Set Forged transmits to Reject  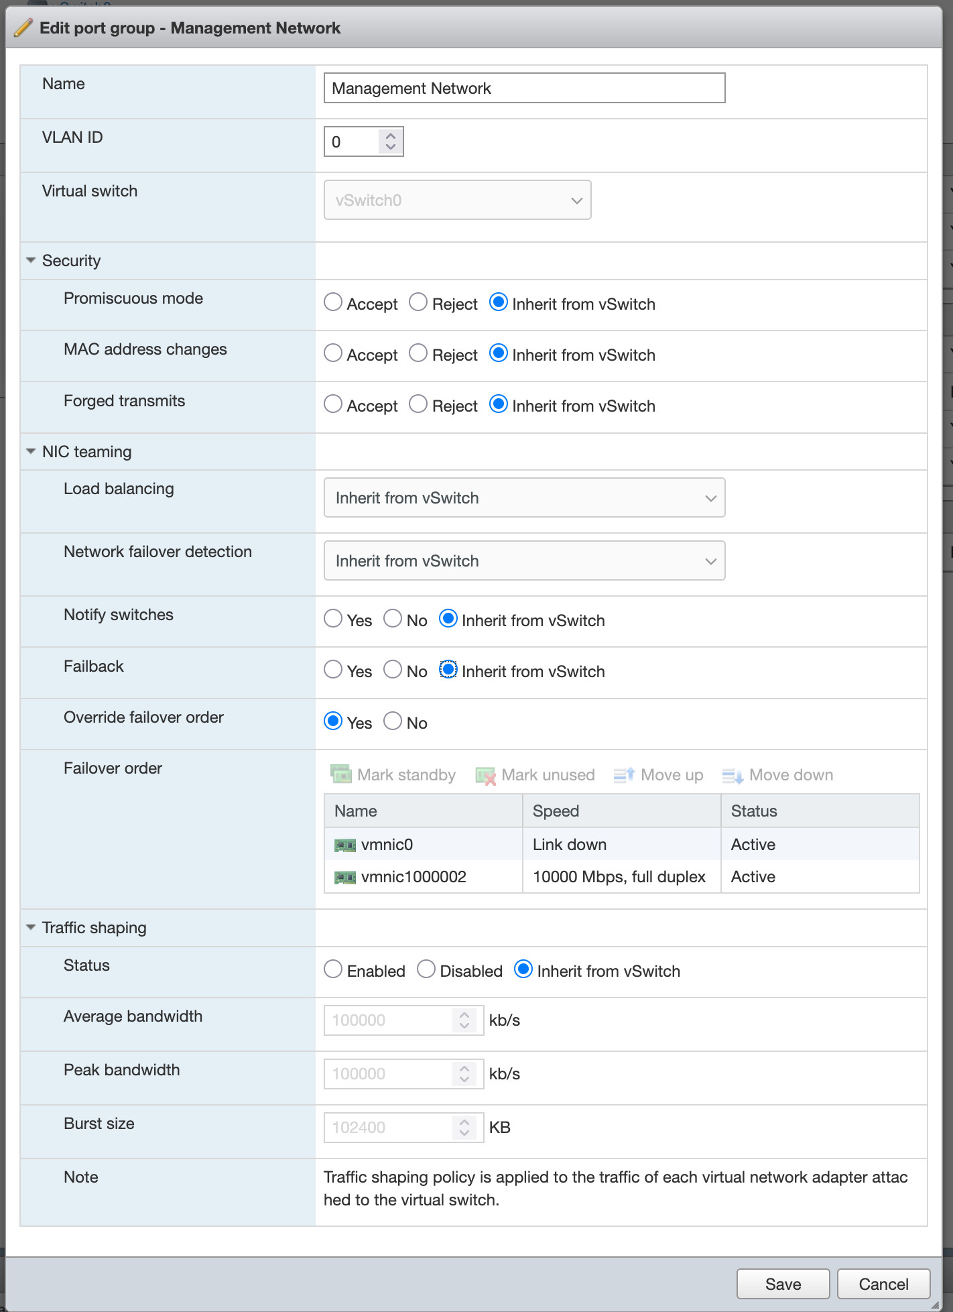tap(418, 404)
